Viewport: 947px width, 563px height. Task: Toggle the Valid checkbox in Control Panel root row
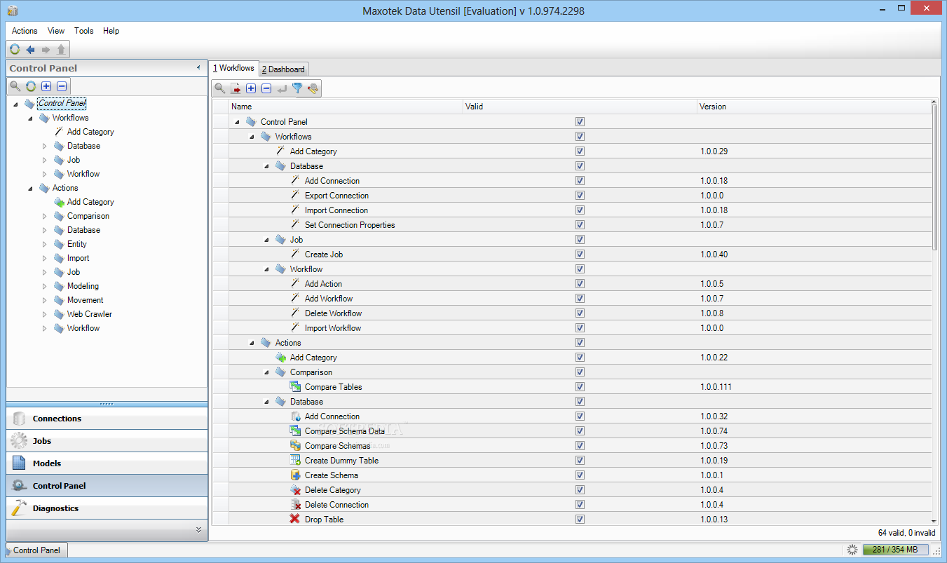click(x=580, y=122)
